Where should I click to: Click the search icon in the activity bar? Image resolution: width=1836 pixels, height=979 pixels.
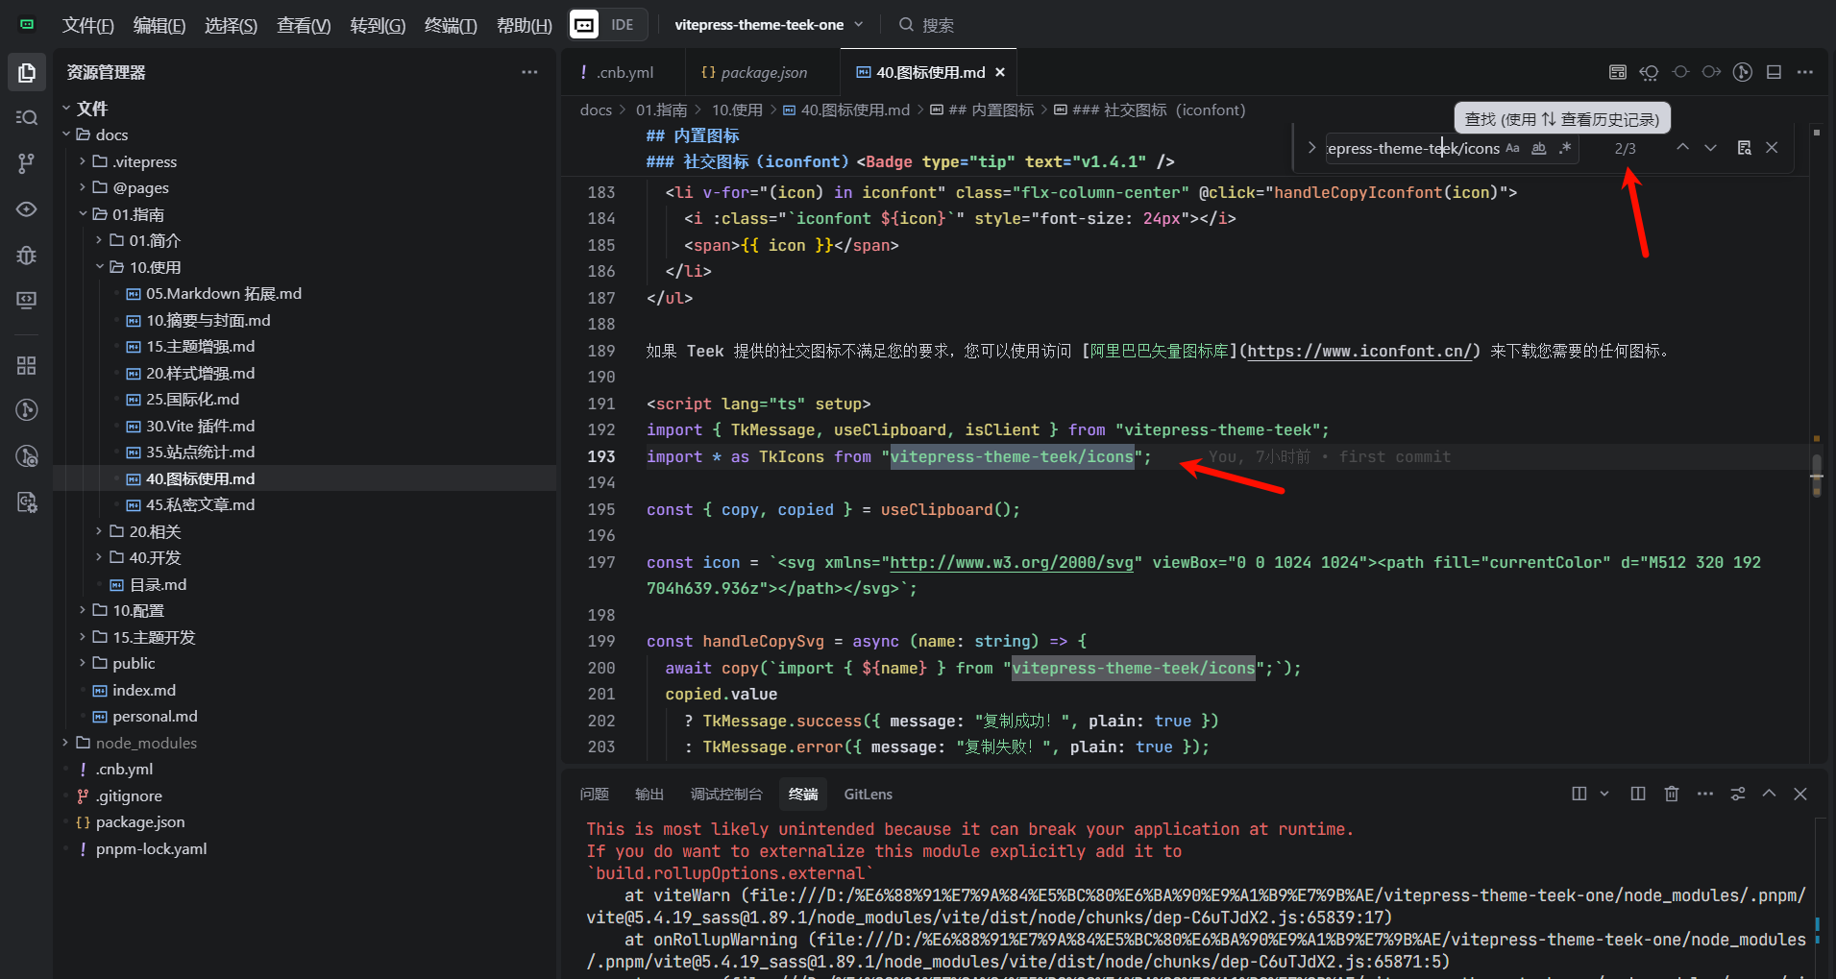[27, 117]
